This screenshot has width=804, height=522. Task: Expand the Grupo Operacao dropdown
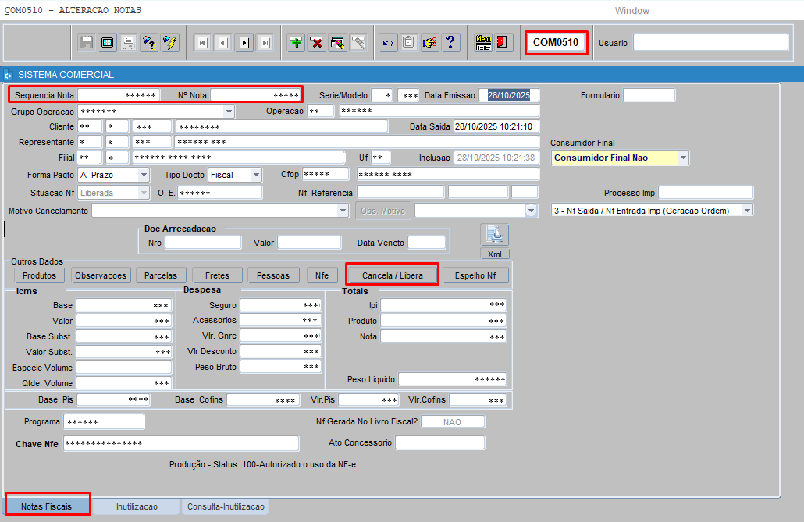pos(229,111)
